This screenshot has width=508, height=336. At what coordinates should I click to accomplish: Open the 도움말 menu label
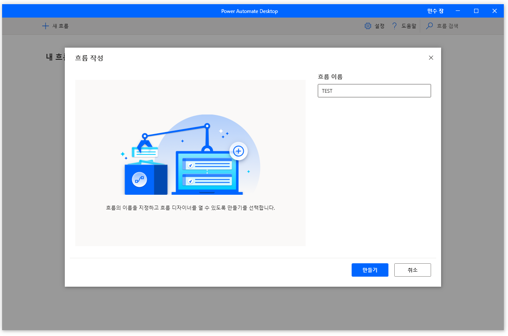click(409, 26)
